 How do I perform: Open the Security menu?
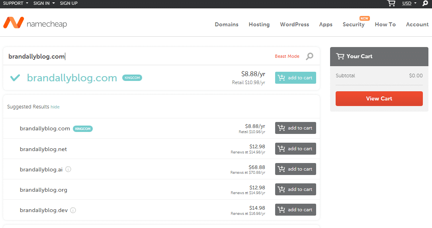[x=354, y=25]
